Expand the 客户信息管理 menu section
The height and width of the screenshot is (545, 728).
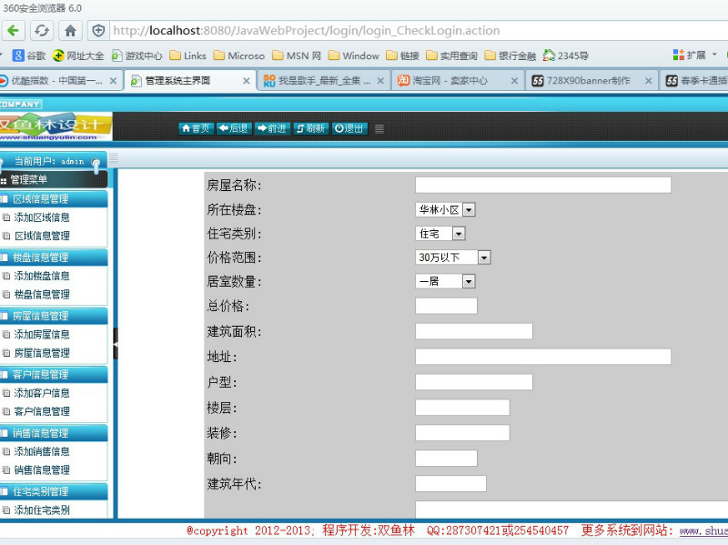click(x=54, y=375)
